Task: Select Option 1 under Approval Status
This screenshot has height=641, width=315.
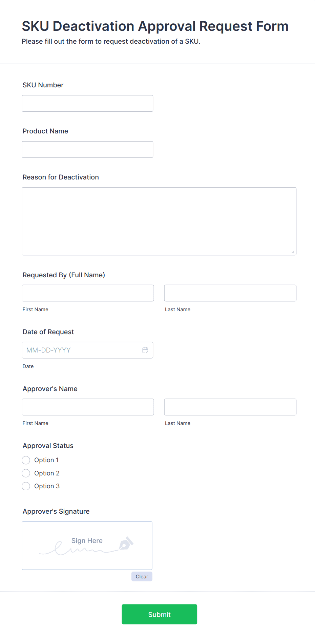Action: pos(26,460)
